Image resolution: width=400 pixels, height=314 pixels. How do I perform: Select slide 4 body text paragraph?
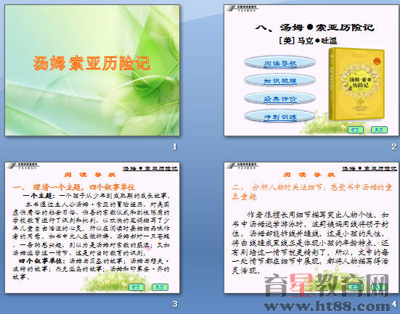point(310,242)
